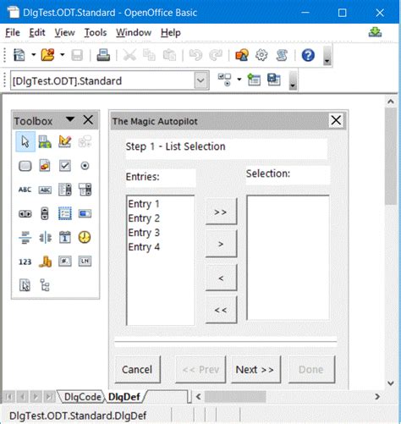Select the Formatted Field tool
The width and height of the screenshot is (401, 424).
(x=65, y=262)
